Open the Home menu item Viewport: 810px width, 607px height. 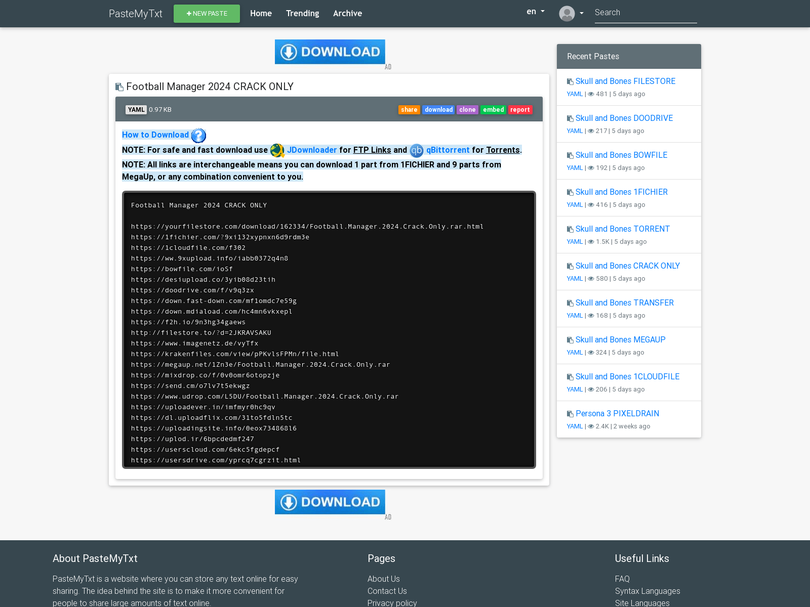coord(261,14)
